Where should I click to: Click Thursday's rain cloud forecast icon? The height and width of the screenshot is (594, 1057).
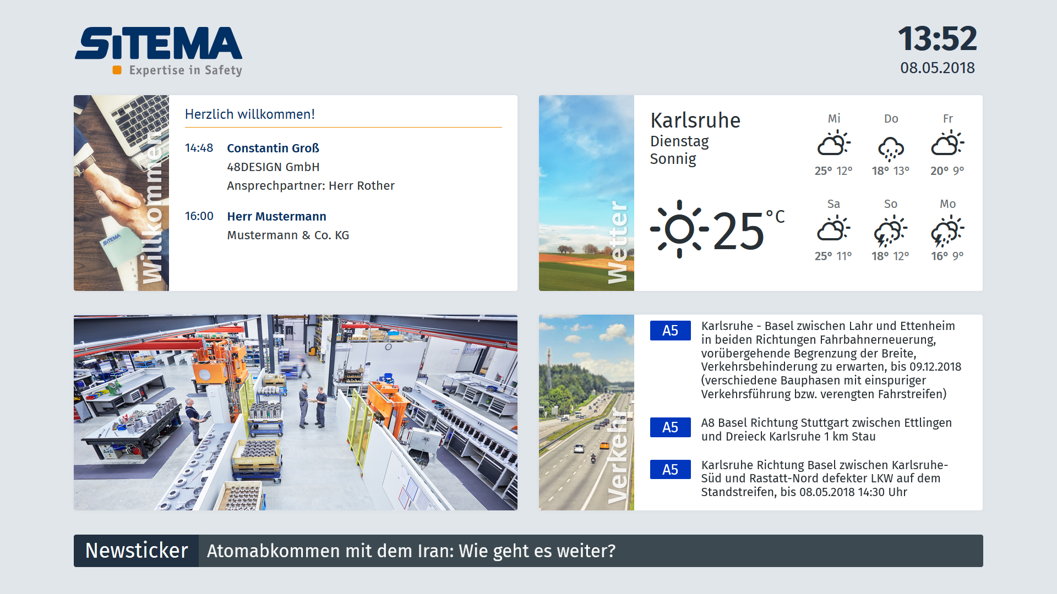click(x=891, y=148)
